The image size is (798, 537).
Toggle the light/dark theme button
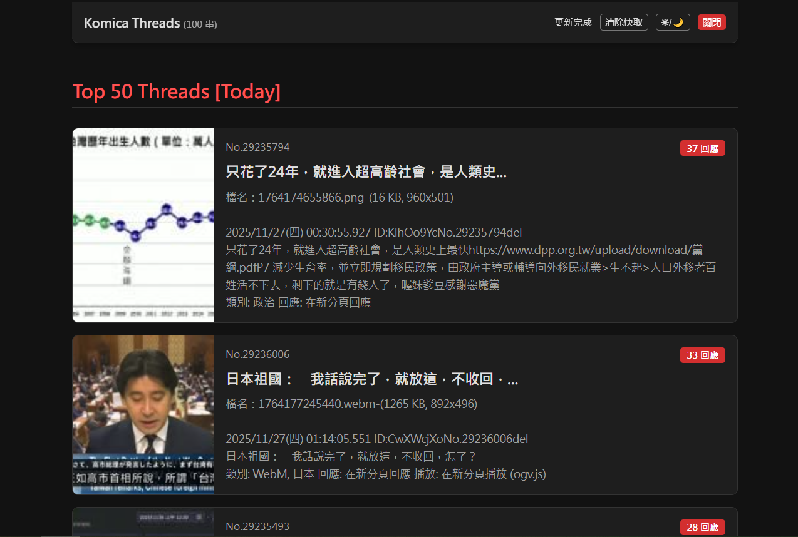tap(672, 23)
